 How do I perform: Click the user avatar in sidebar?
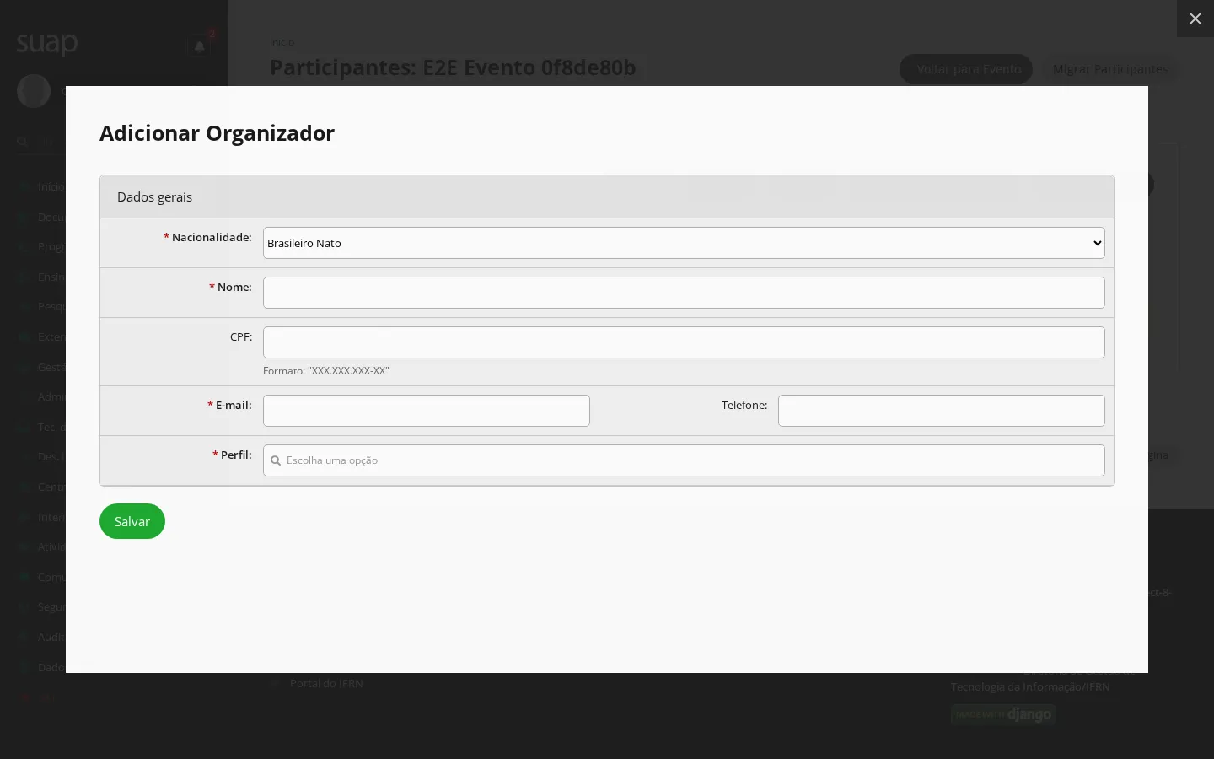tap(34, 91)
